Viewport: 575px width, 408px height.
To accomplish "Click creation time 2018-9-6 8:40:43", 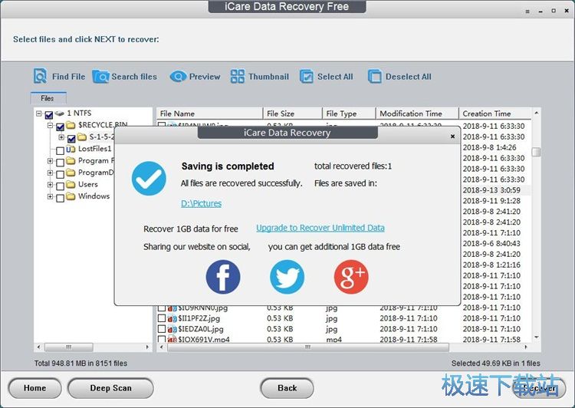I will pyautogui.click(x=491, y=243).
